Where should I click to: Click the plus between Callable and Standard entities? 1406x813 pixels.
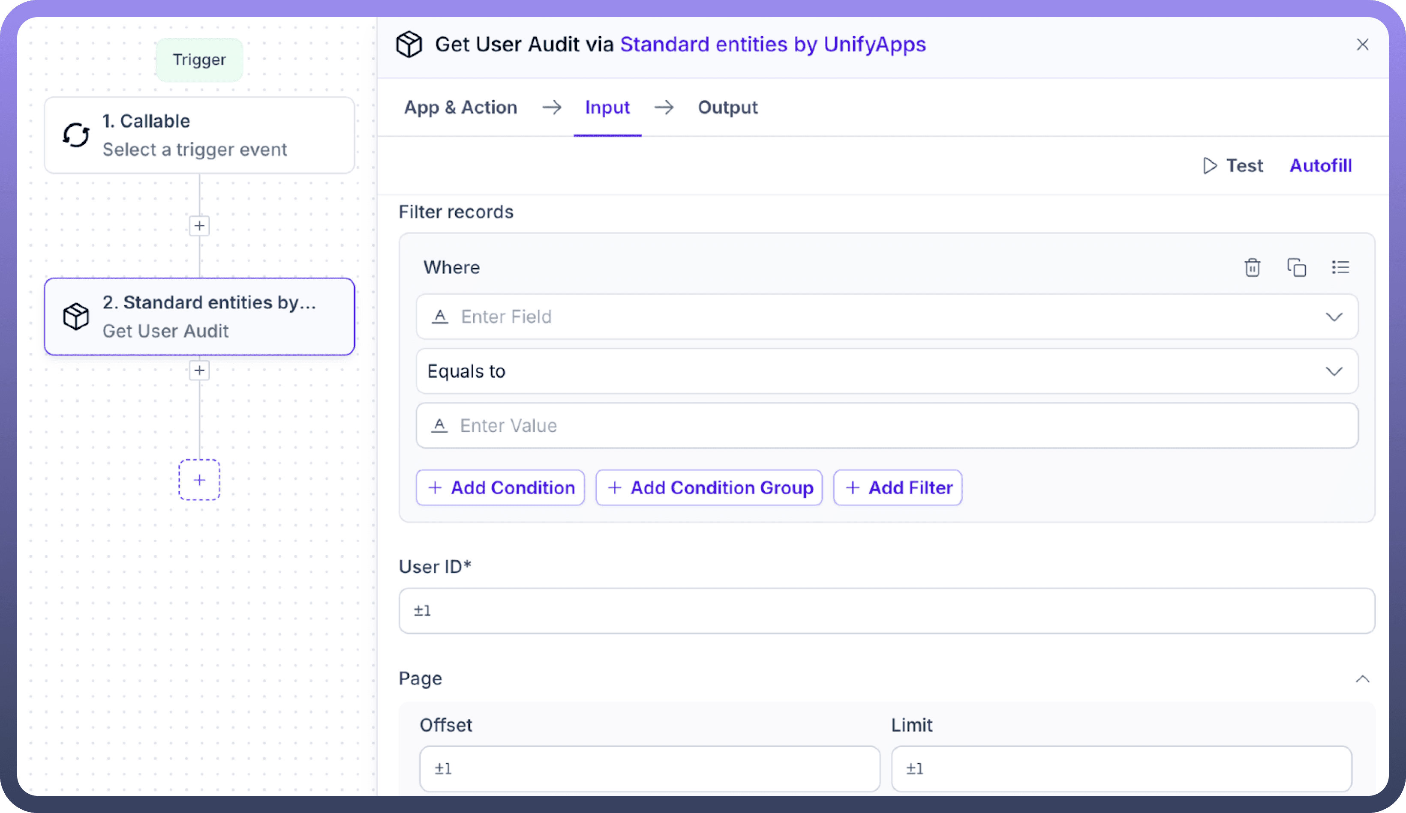[199, 226]
